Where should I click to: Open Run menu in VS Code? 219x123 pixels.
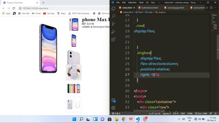click(x=153, y=2)
